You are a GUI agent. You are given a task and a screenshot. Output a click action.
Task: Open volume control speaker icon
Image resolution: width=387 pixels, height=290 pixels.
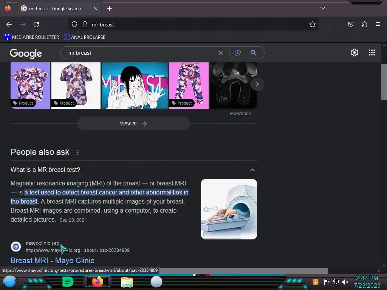point(345,282)
